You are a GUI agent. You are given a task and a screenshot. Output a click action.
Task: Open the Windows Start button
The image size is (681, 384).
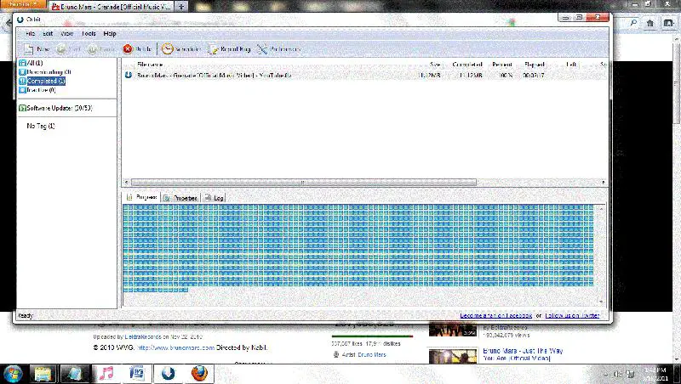click(12, 374)
